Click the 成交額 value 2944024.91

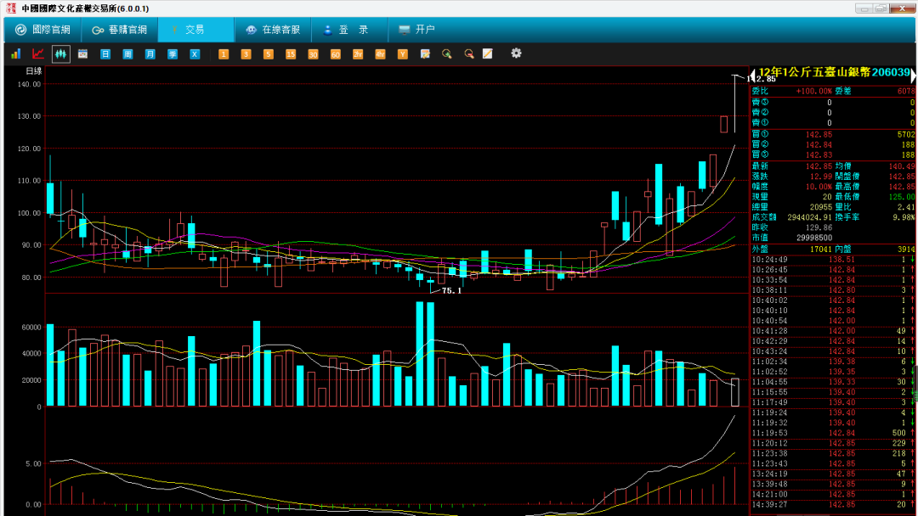[x=809, y=217]
